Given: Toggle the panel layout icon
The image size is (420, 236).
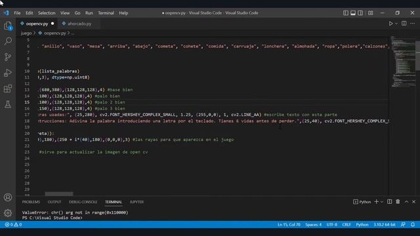Looking at the screenshot, I should pyautogui.click(x=353, y=13).
